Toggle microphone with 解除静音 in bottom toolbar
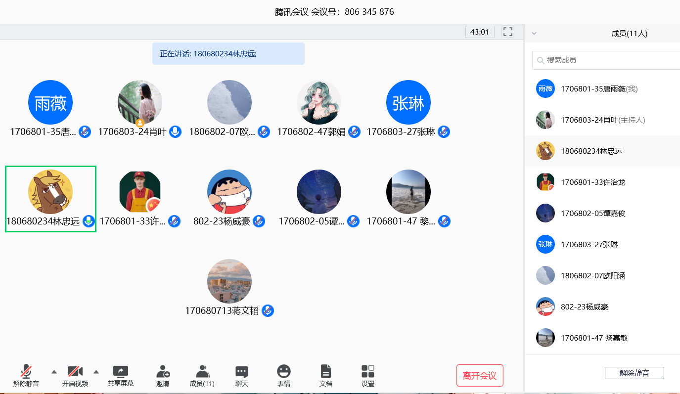This screenshot has width=680, height=394. click(26, 372)
